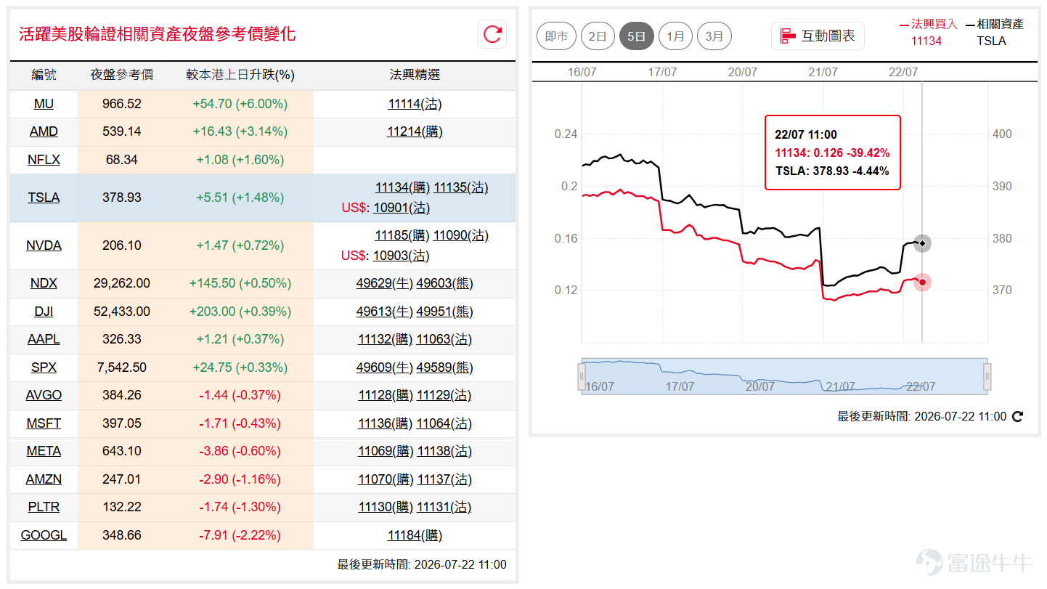1047x589 pixels.
Task: Open warrant 11185(購) for NVDA
Action: click(x=402, y=235)
